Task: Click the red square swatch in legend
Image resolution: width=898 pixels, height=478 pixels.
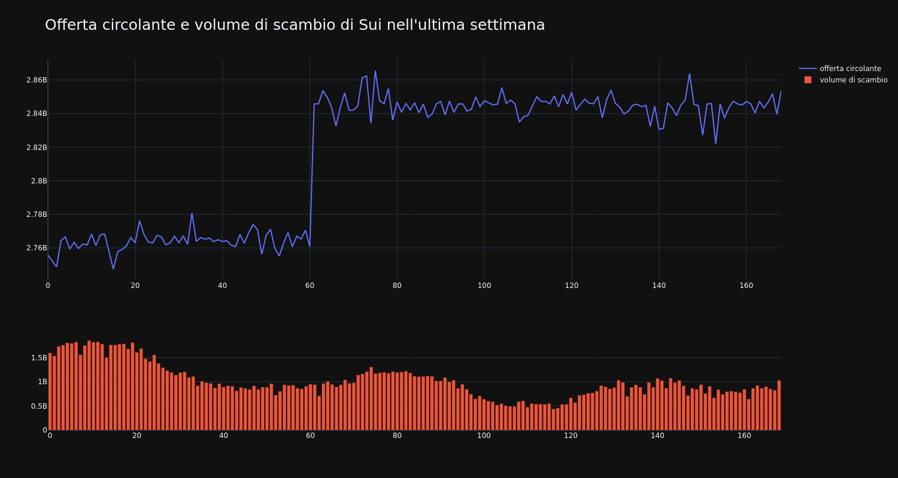Action: coord(808,80)
